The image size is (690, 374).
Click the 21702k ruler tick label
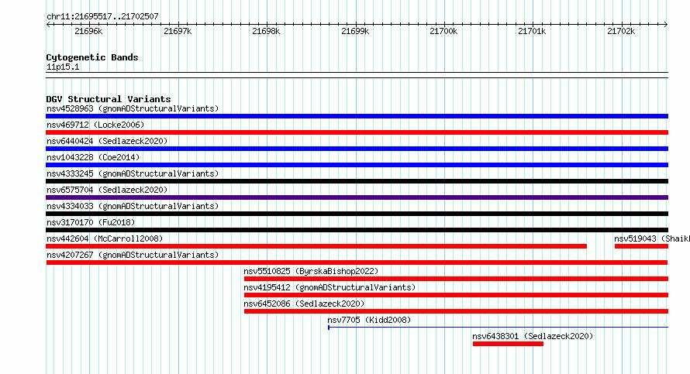[621, 31]
